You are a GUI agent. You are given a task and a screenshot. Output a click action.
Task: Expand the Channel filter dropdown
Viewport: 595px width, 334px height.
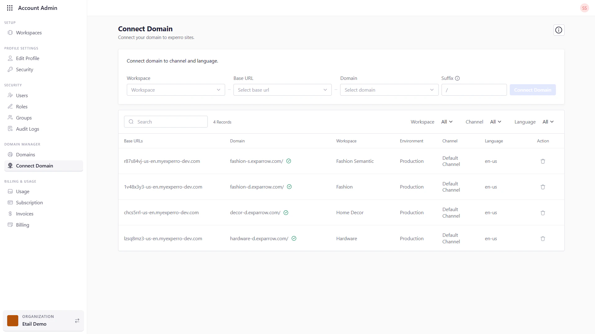[495, 122]
